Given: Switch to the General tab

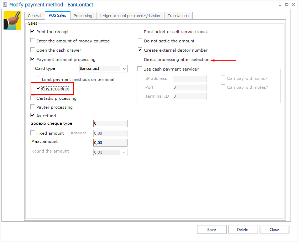Looking at the screenshot, I should 35,16.
